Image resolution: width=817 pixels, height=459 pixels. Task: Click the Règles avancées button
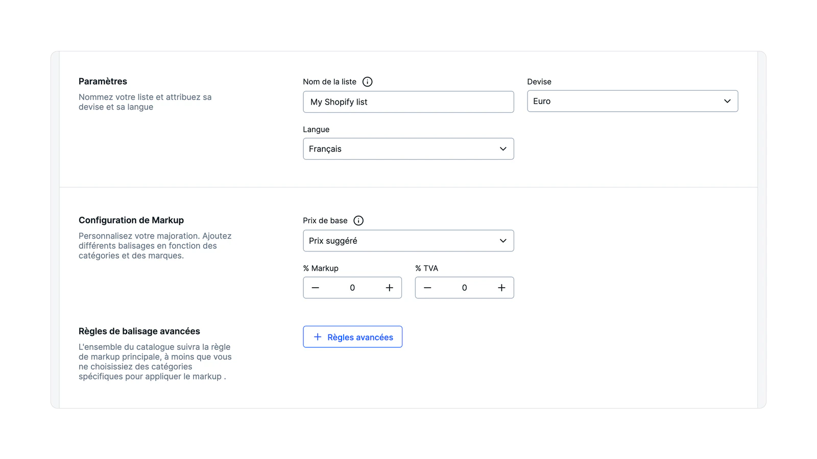click(x=352, y=337)
